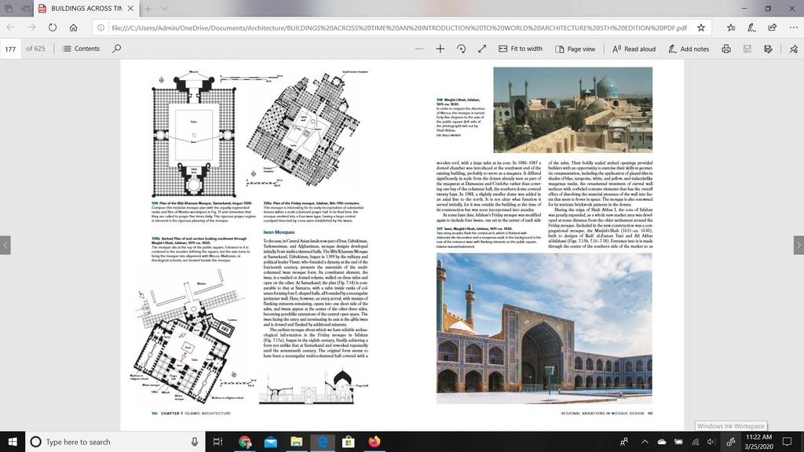Go to next page arrow on right edge
The image size is (804, 452).
[x=799, y=245]
